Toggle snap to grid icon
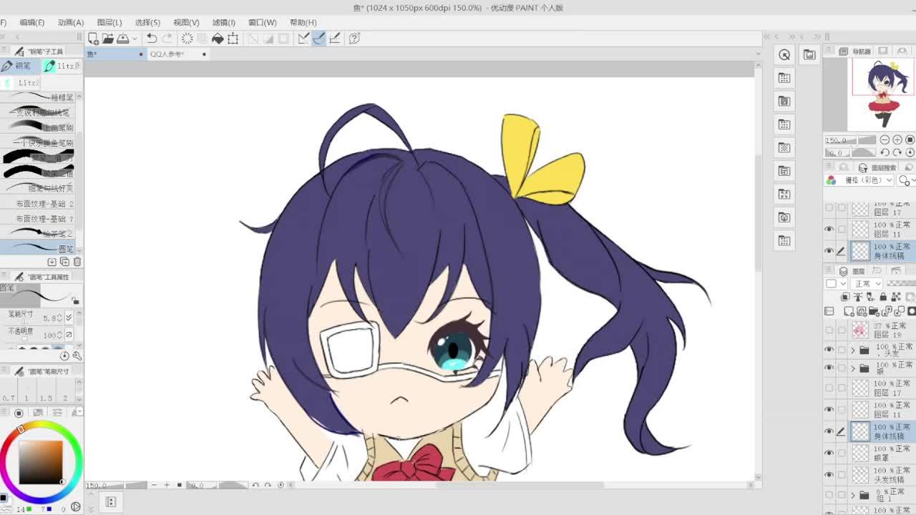This screenshot has width=916, height=515. (334, 38)
